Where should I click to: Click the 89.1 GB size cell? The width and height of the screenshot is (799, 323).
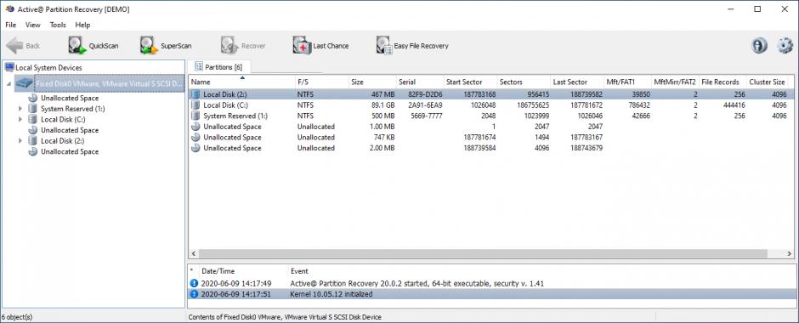[383, 105]
